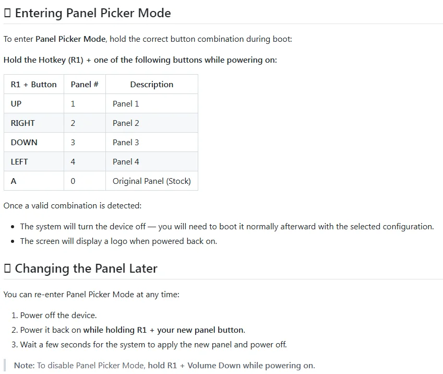Click the Original Panel (Stock) cell
This screenshot has height=374, width=443.
[152, 181]
